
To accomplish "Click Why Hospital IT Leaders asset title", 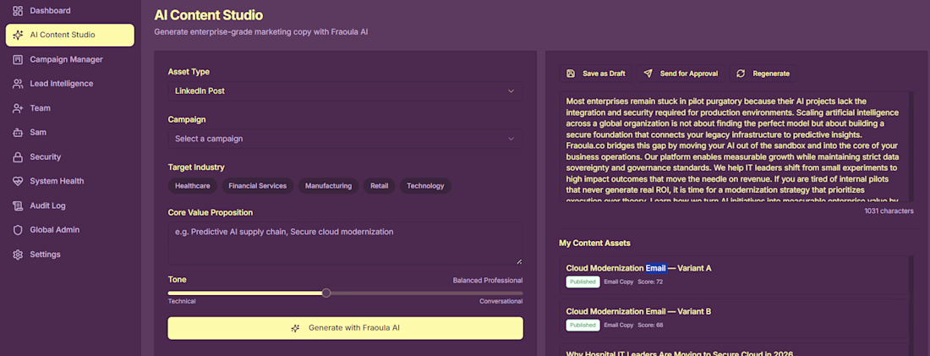I will pyautogui.click(x=679, y=353).
